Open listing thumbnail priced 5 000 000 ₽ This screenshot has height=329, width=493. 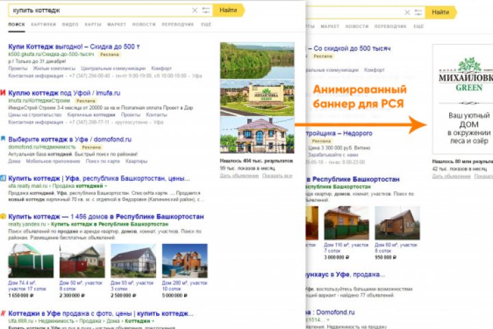(x=185, y=260)
